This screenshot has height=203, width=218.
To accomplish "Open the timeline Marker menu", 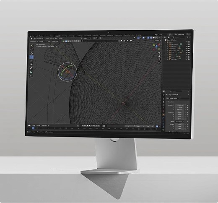I will pos(38,125).
